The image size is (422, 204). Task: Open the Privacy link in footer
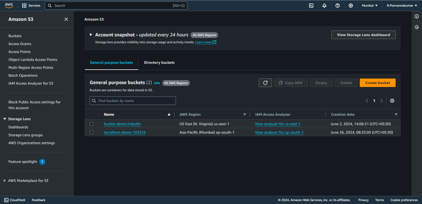click(x=363, y=200)
